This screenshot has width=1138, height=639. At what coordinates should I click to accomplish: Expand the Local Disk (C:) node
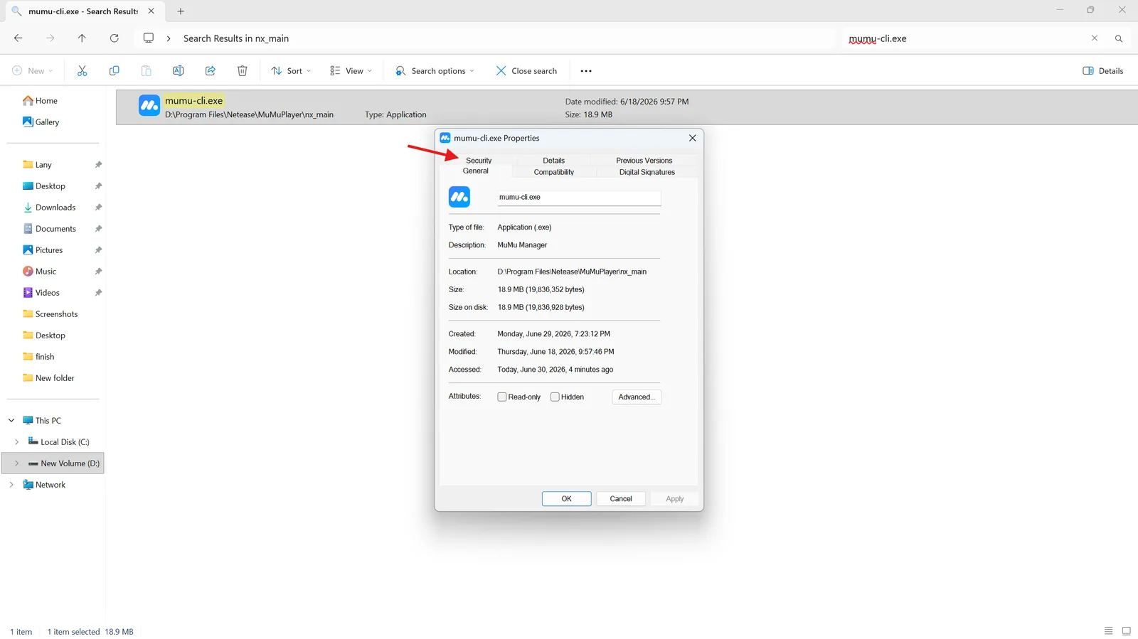[x=16, y=442]
